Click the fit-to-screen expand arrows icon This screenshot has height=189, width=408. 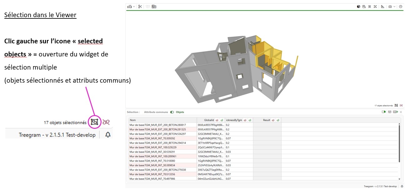375,7
